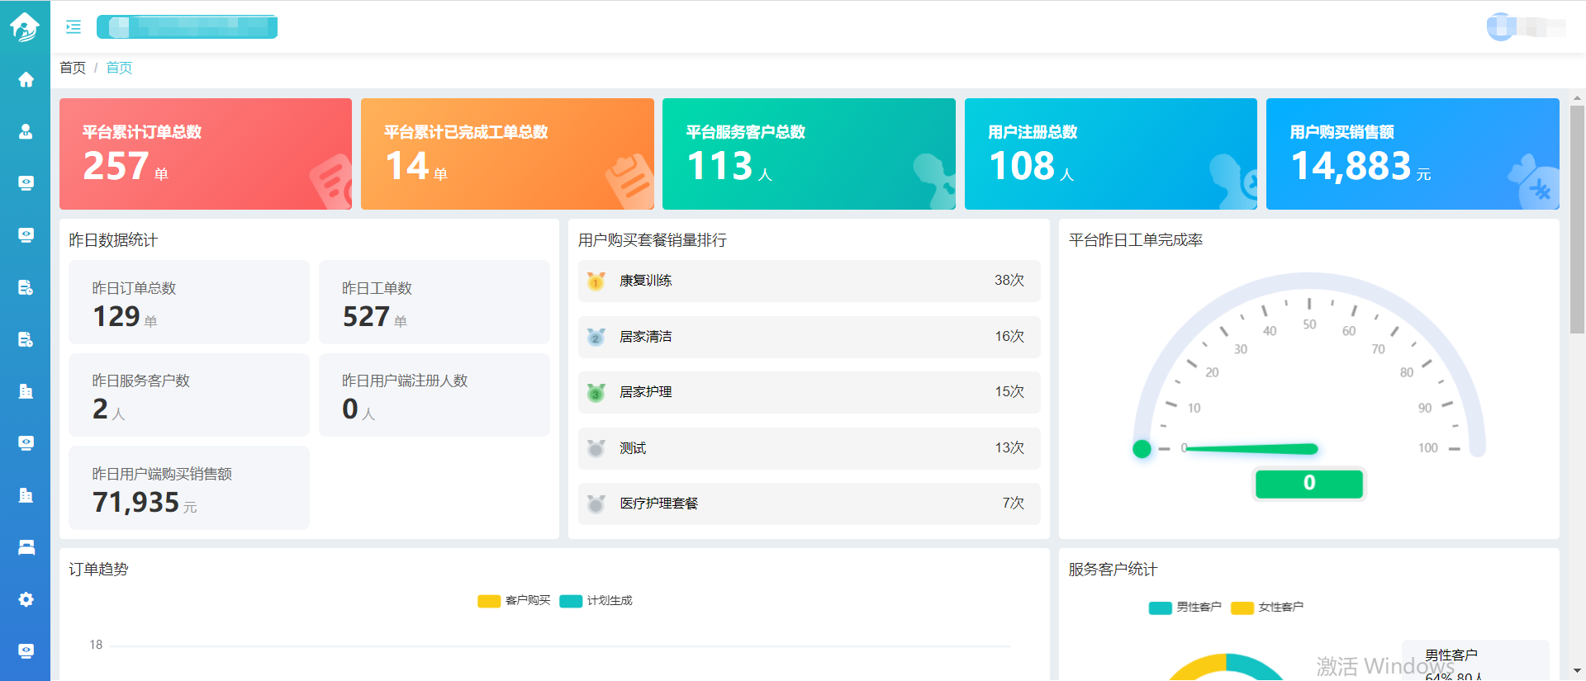Select the 医疗护理套餐 ranking row

click(x=809, y=504)
